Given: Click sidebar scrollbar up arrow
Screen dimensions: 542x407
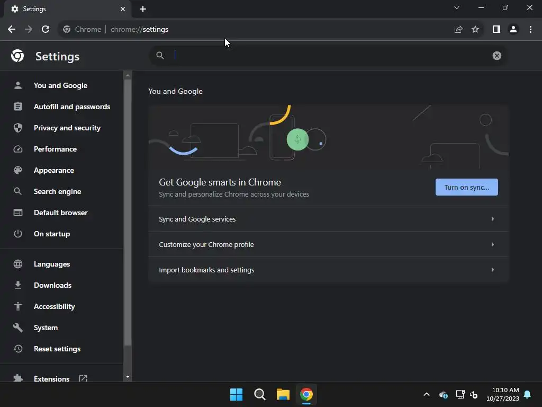Looking at the screenshot, I should click(128, 75).
